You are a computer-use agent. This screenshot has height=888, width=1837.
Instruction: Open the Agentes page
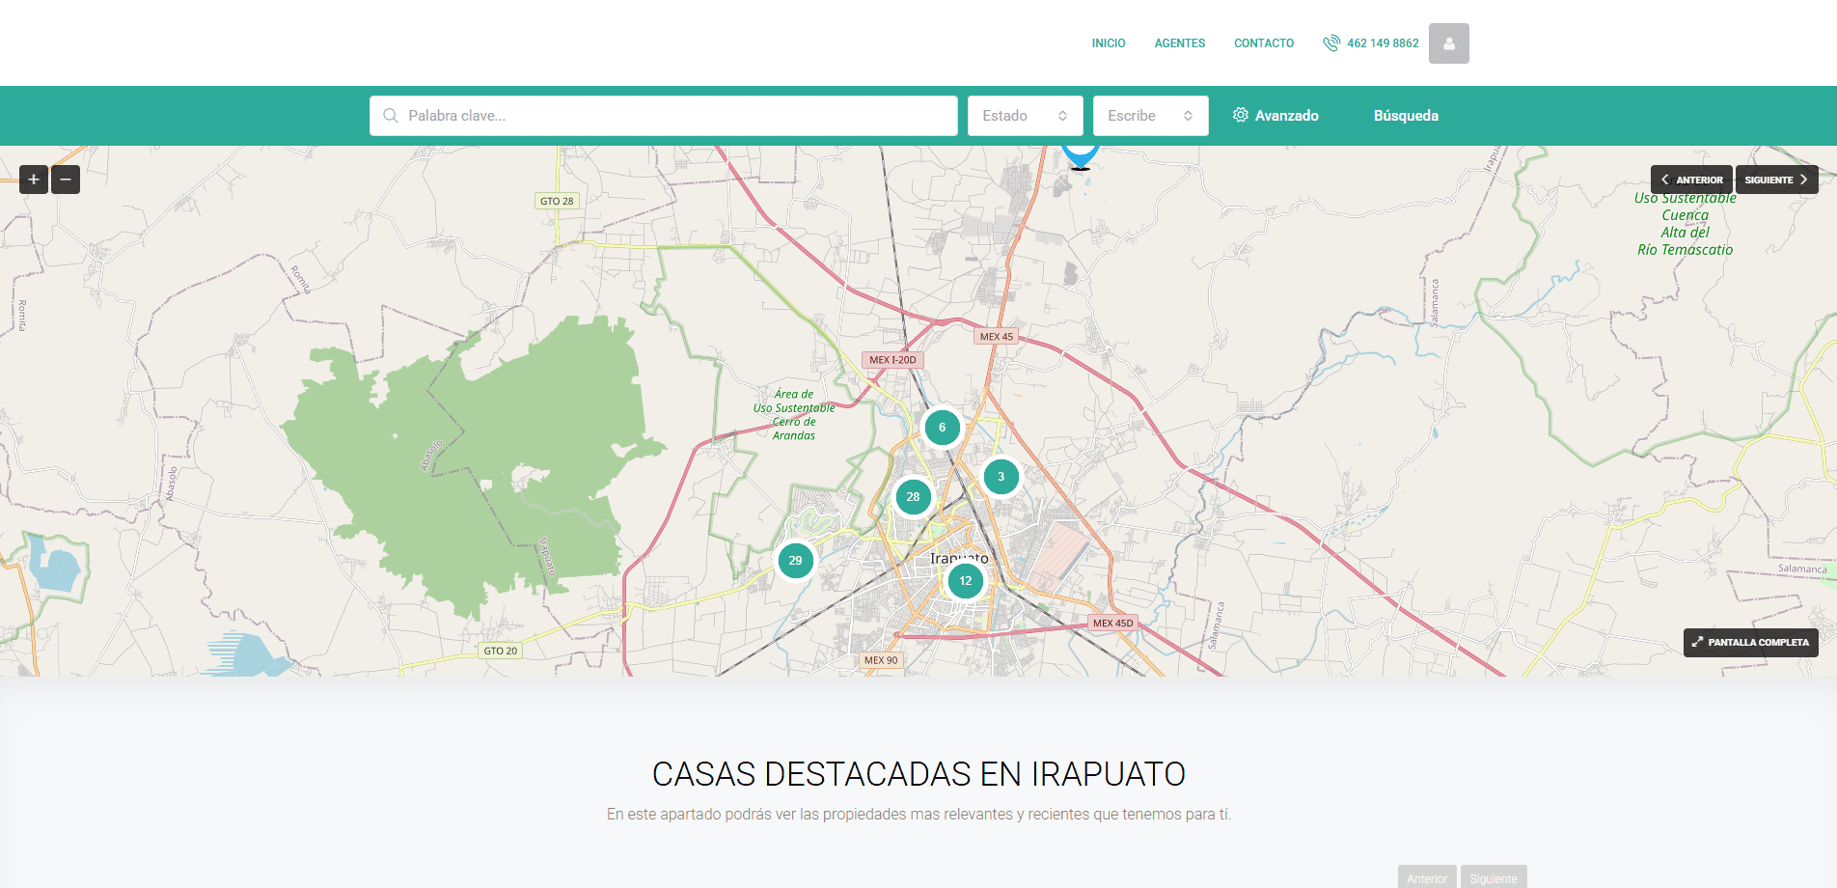click(1179, 43)
